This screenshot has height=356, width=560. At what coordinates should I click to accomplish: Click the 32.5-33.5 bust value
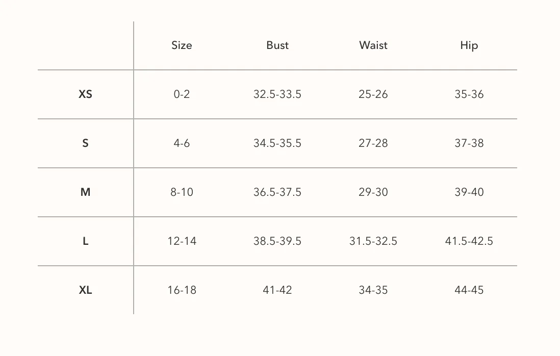coord(277,94)
